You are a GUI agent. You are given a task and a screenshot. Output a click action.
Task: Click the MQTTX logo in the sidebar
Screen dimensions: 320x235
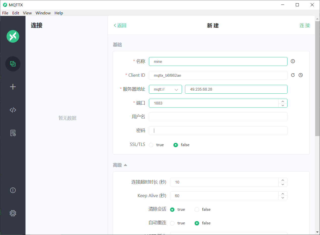(x=13, y=36)
